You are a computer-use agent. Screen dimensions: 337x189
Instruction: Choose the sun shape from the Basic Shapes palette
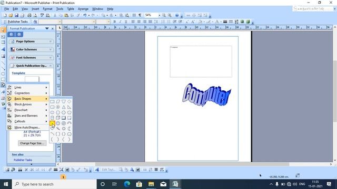64,129
